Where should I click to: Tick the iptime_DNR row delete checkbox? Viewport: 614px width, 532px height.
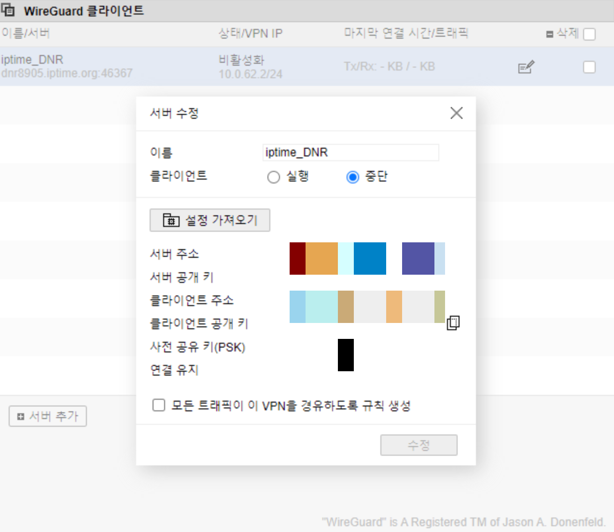(589, 67)
